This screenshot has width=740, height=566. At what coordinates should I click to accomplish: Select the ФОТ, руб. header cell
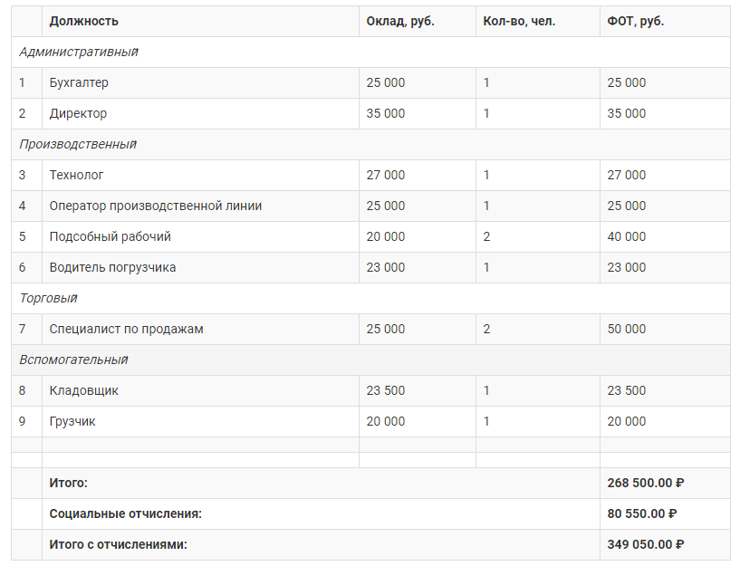click(x=665, y=21)
